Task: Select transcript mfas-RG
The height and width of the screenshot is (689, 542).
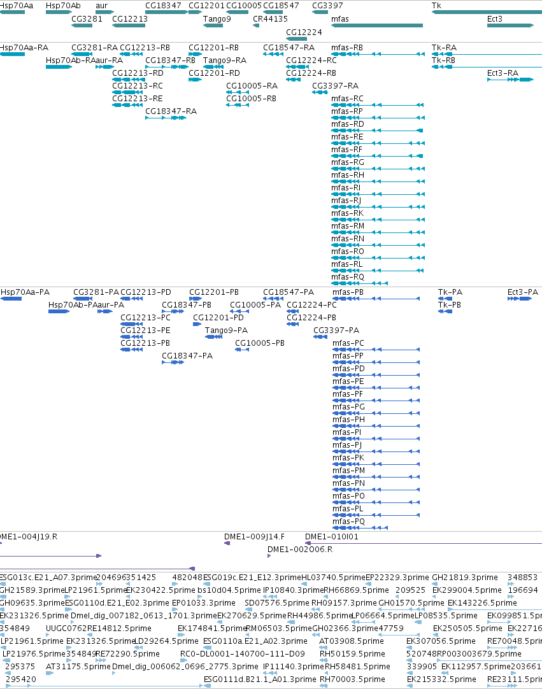Action: click(x=378, y=169)
